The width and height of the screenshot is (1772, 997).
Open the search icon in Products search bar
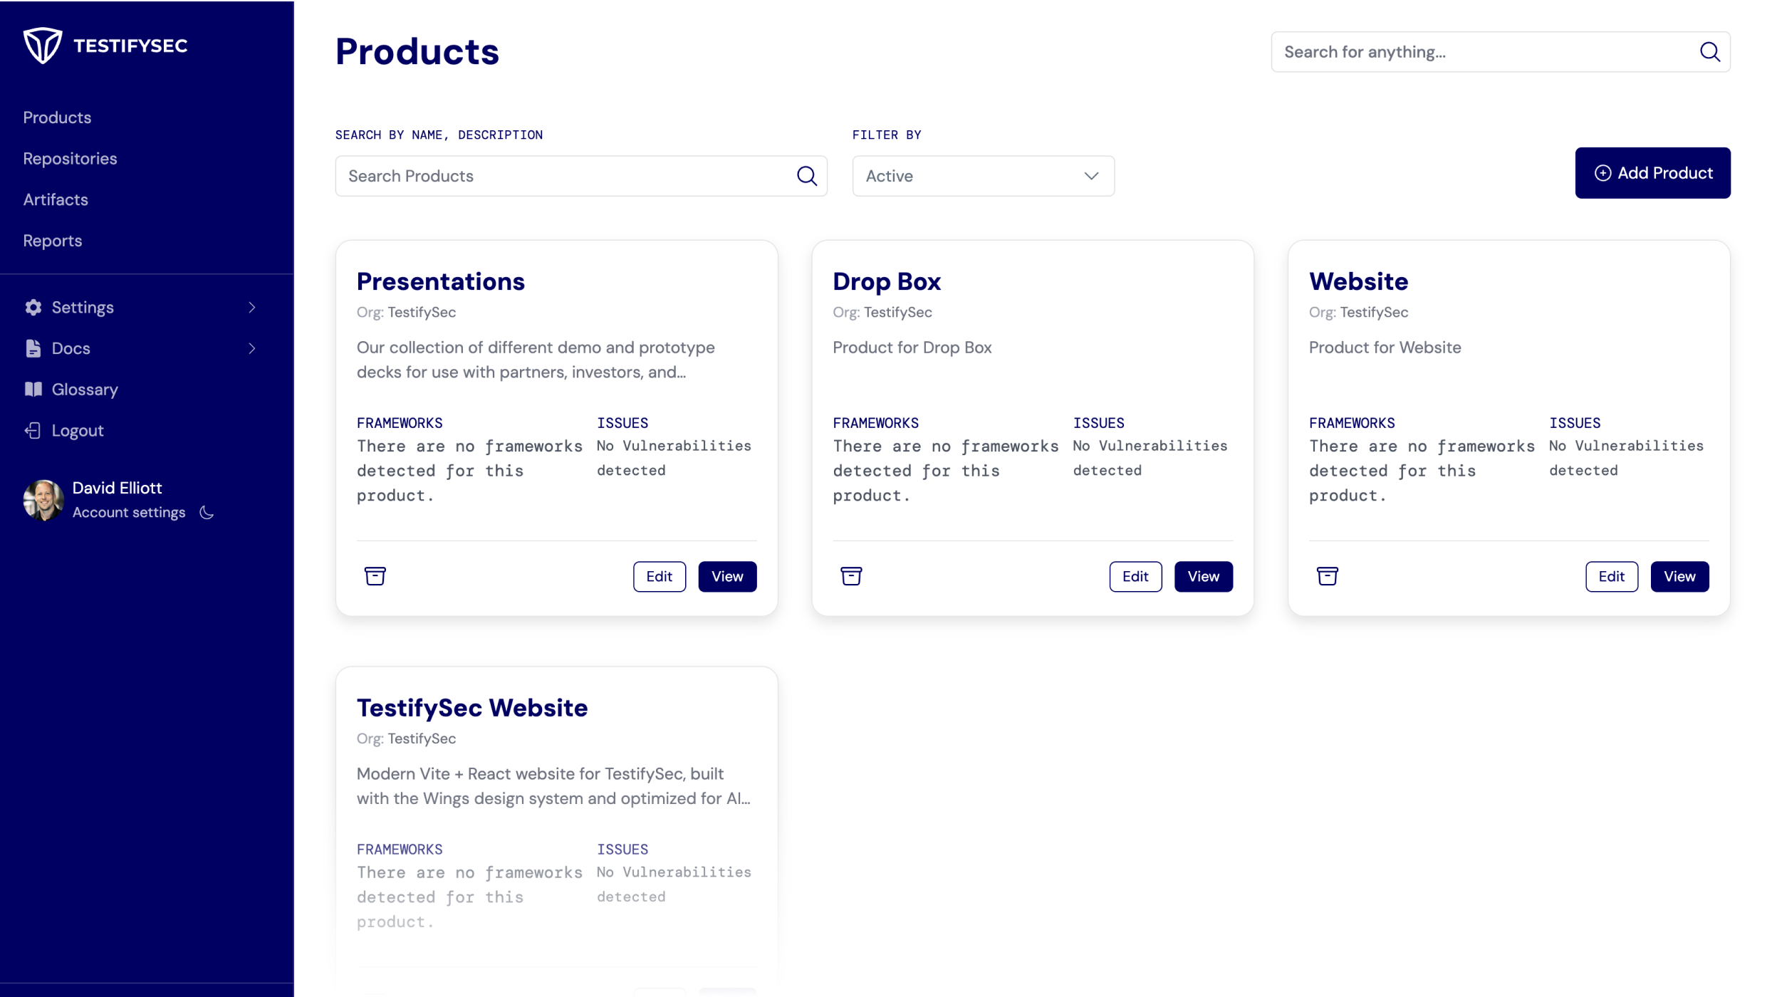(807, 176)
